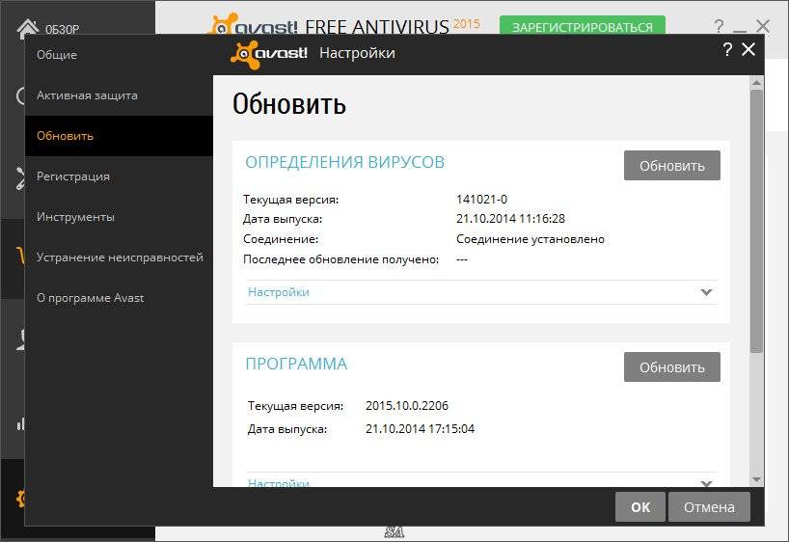Click help question mark in settings dialog

tap(727, 49)
